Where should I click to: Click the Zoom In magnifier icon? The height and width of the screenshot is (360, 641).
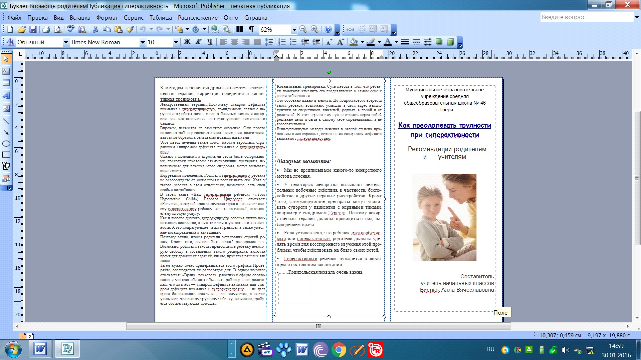[x=314, y=30]
